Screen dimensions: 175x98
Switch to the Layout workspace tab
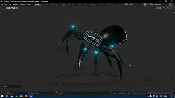(x=46, y=5)
